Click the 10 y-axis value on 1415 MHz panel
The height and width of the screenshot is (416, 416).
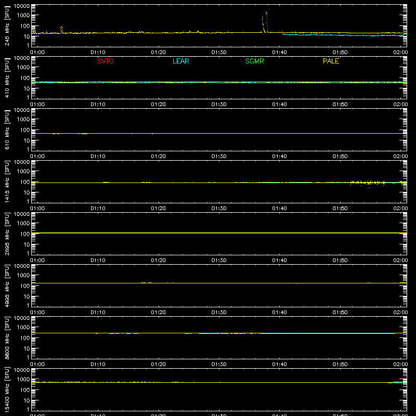click(x=27, y=192)
